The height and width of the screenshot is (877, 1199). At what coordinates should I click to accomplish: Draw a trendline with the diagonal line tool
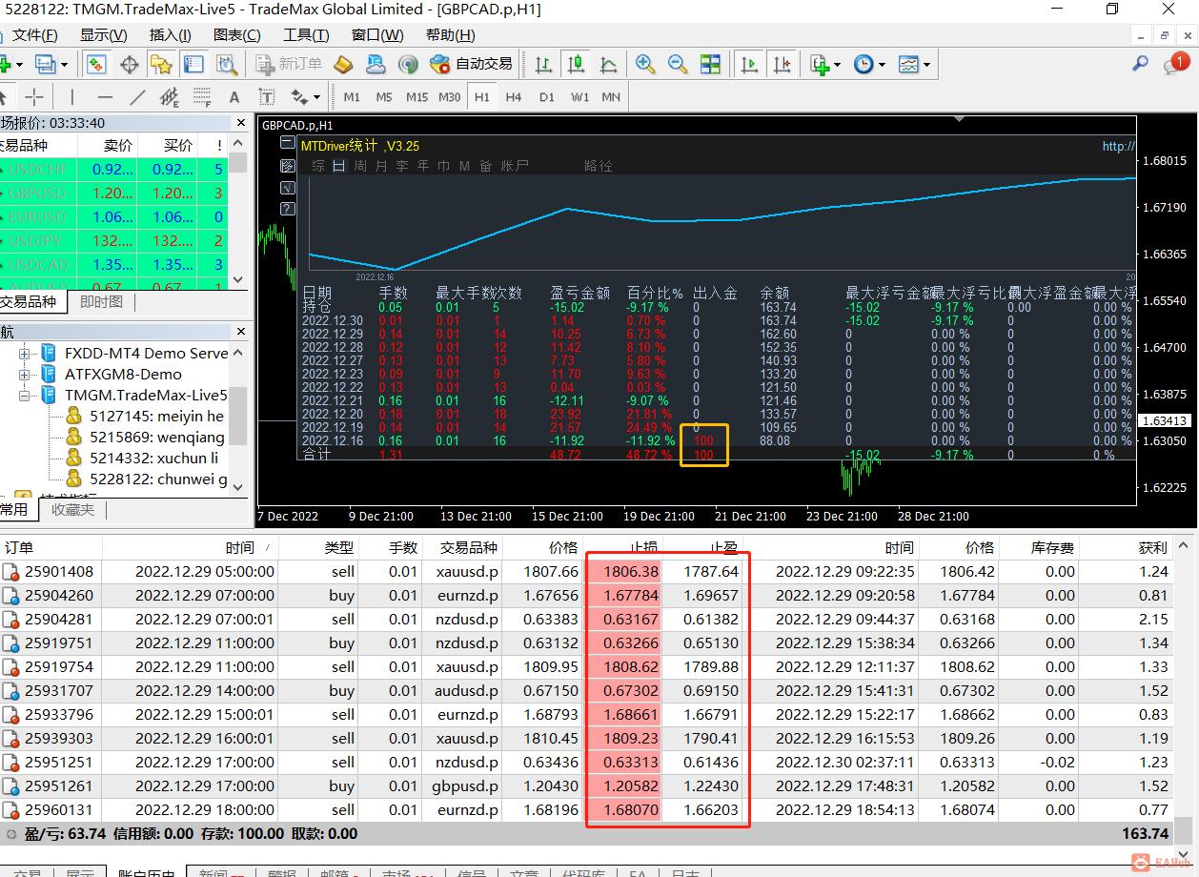[x=137, y=97]
